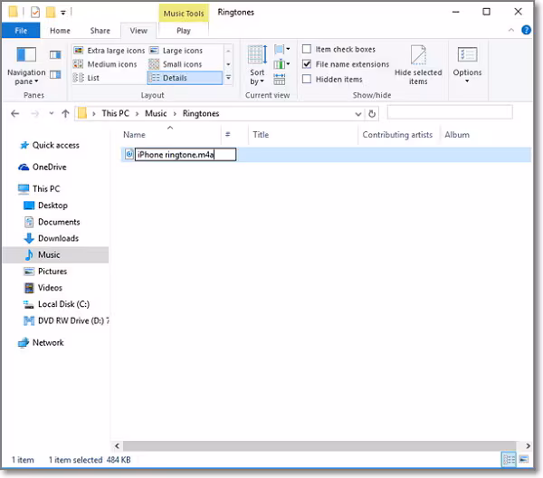Image resolution: width=543 pixels, height=478 pixels.
Task: Click Music in the address breadcrumb
Action: pyautogui.click(x=156, y=113)
